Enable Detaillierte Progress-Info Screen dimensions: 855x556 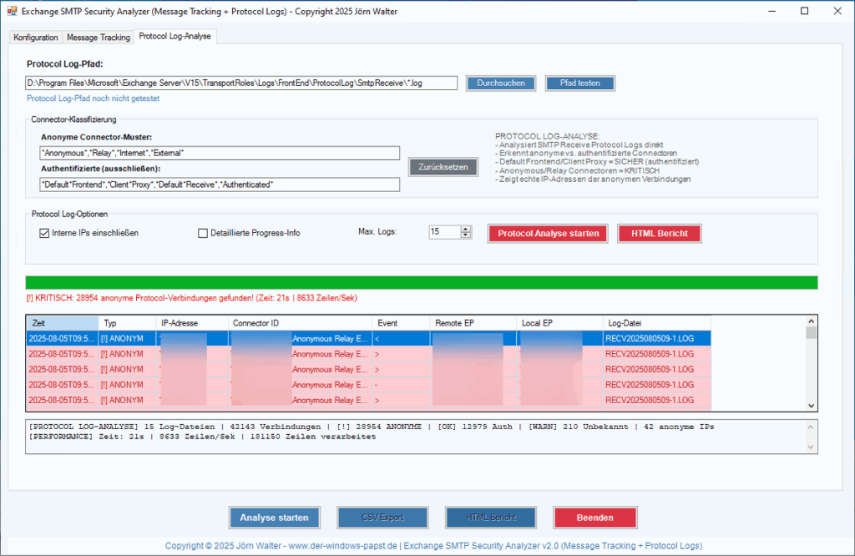click(x=202, y=232)
